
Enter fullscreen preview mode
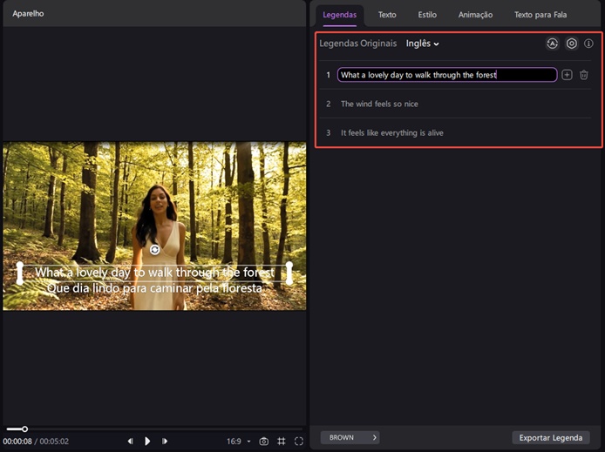pyautogui.click(x=299, y=442)
